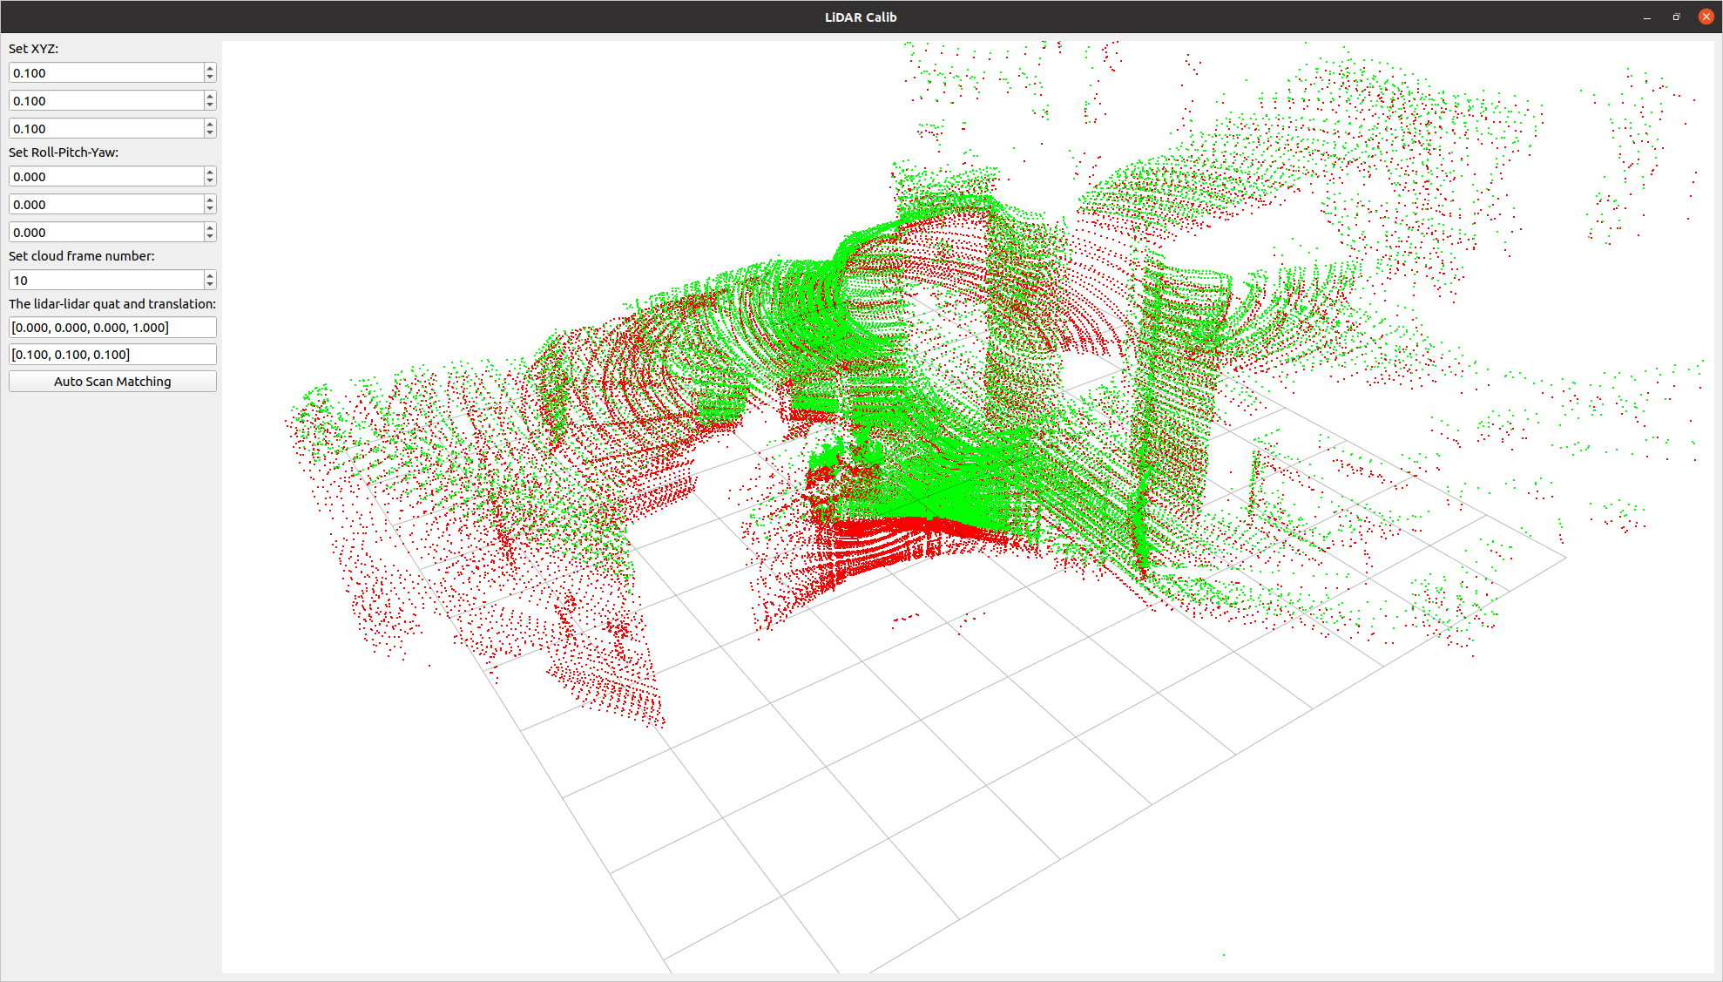This screenshot has width=1723, height=982.
Task: Decrement the Z value in Set XYZ
Action: [x=209, y=132]
